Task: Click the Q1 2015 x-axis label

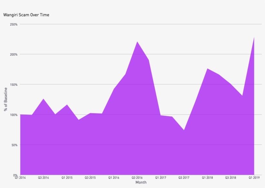Action: [x=67, y=178]
